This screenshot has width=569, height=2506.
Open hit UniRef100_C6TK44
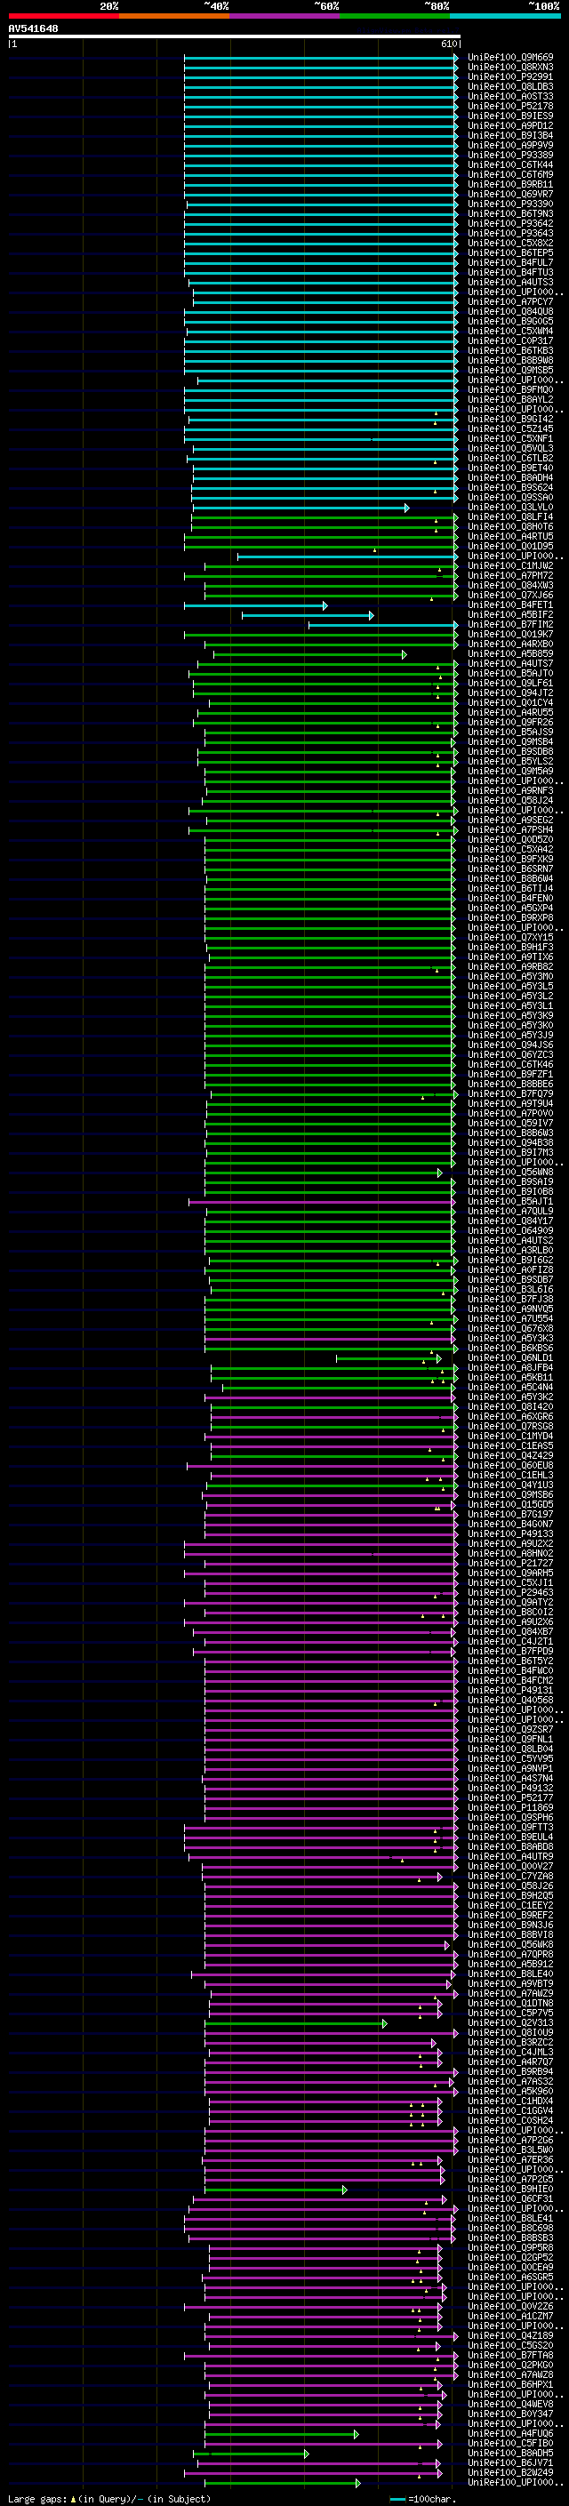(510, 164)
